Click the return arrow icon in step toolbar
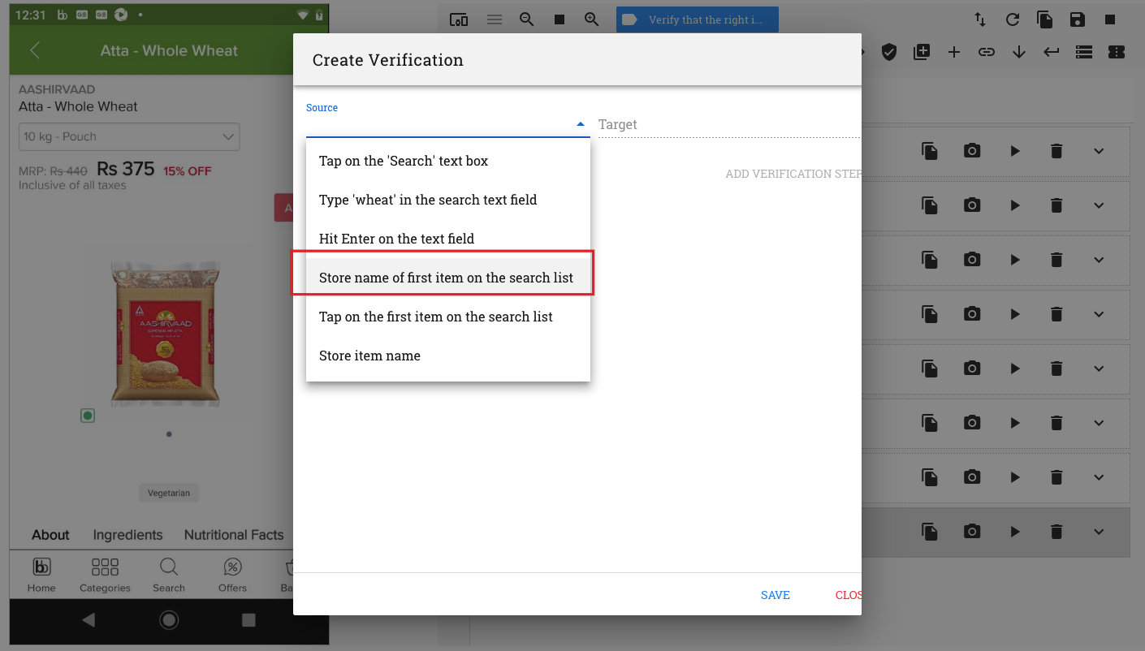The height and width of the screenshot is (651, 1145). 1052,52
